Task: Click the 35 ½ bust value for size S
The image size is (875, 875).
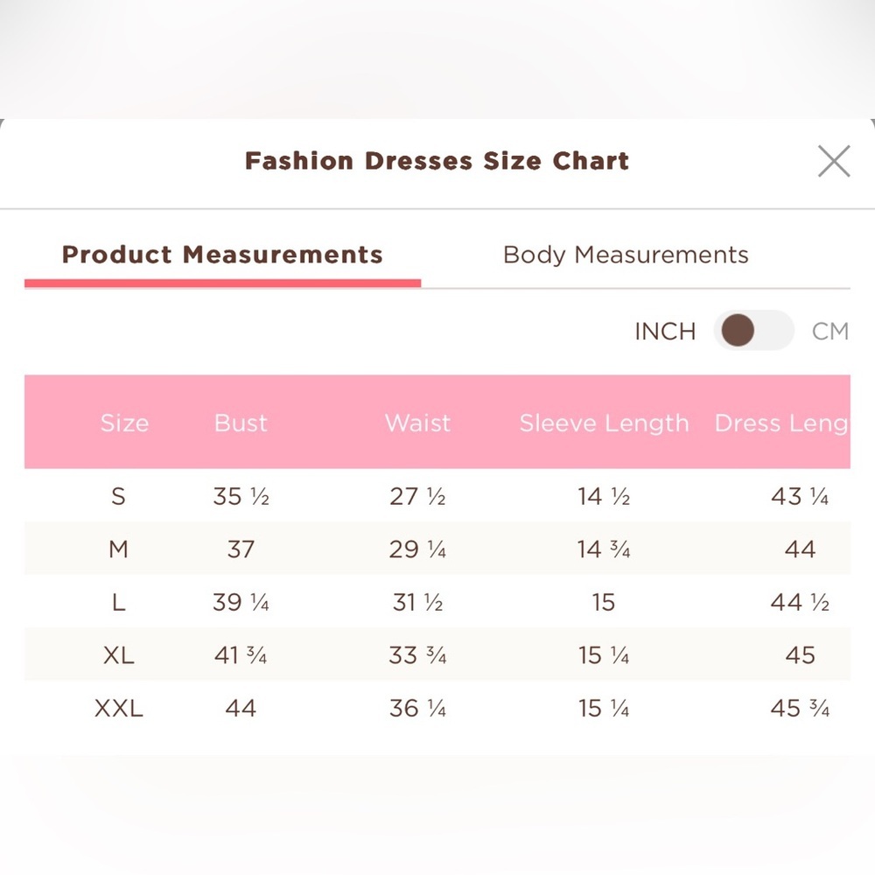Action: 241,496
